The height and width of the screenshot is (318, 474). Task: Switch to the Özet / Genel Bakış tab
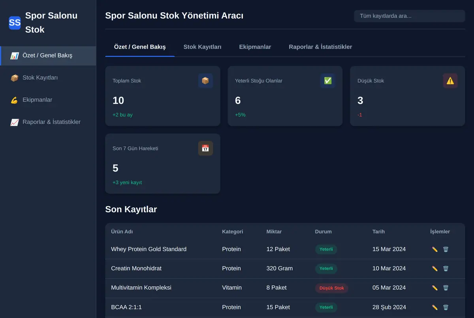140,47
